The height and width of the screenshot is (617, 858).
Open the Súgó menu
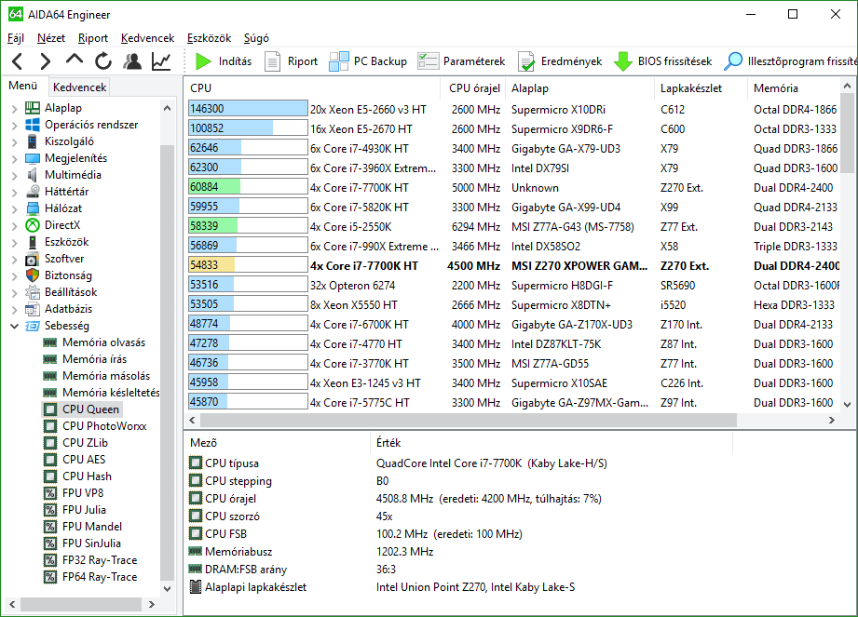(x=256, y=38)
